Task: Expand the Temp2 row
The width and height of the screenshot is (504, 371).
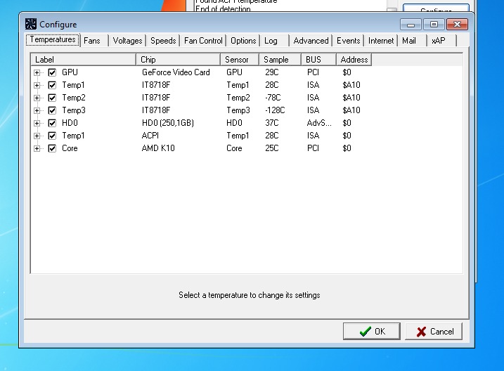Action: coord(37,98)
